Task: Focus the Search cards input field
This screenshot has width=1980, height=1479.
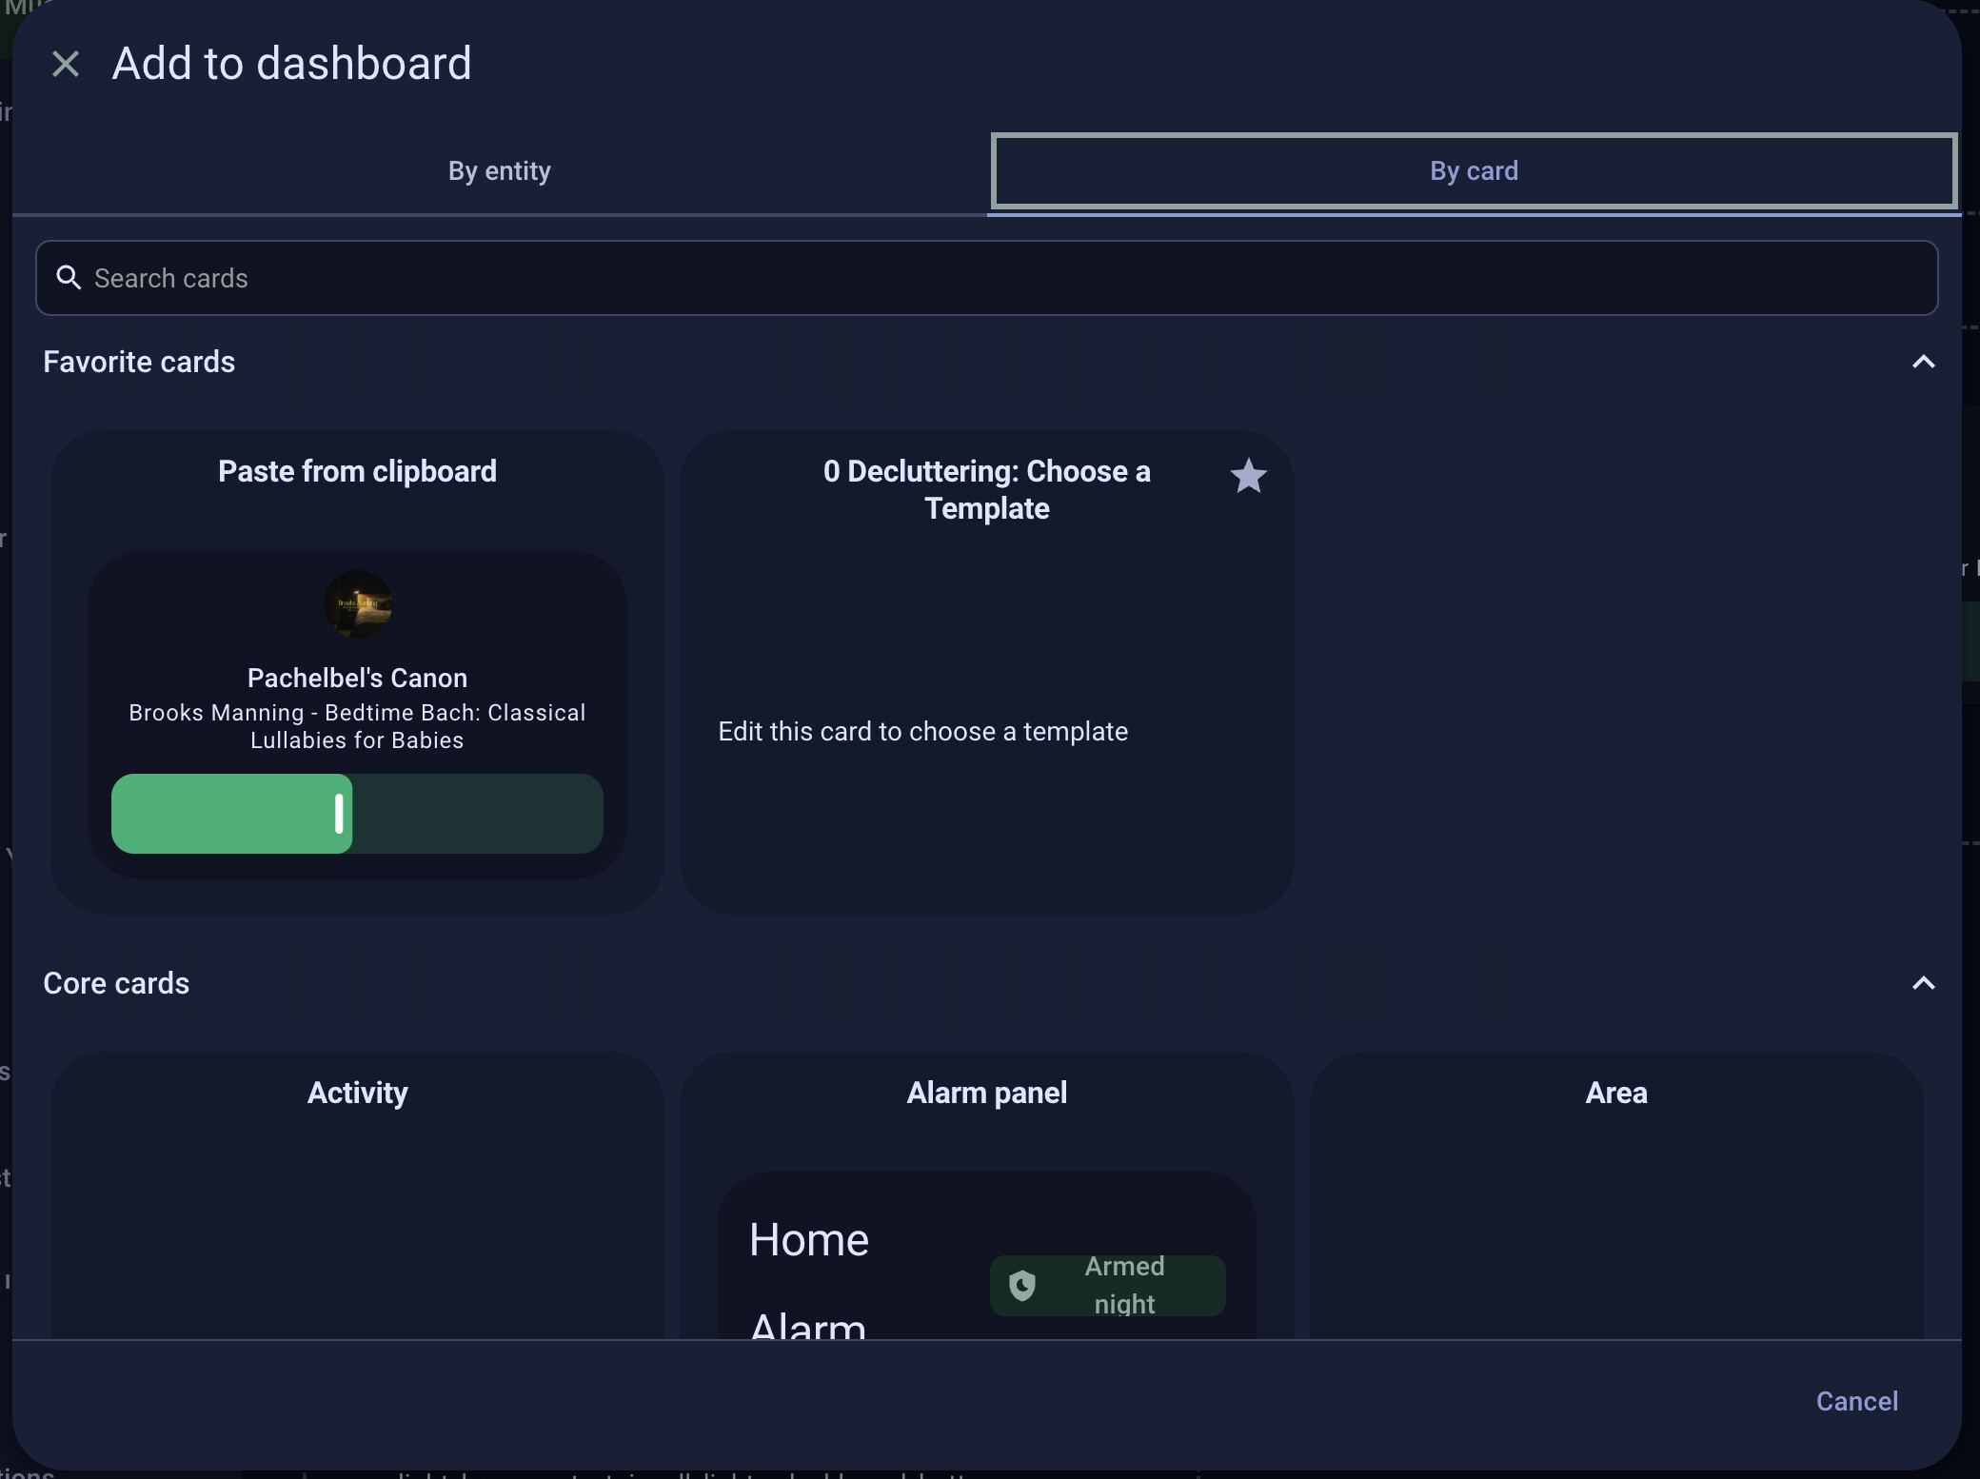Action: (986, 278)
